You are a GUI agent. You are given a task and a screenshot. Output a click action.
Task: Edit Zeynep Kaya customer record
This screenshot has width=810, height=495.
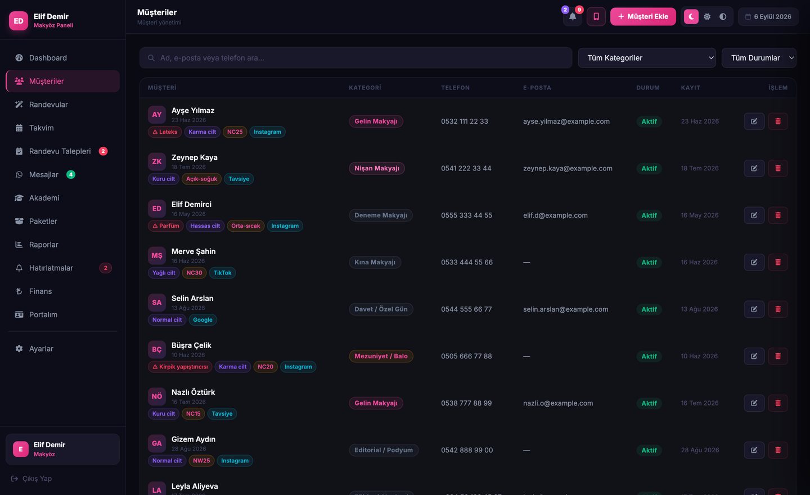tap(754, 168)
